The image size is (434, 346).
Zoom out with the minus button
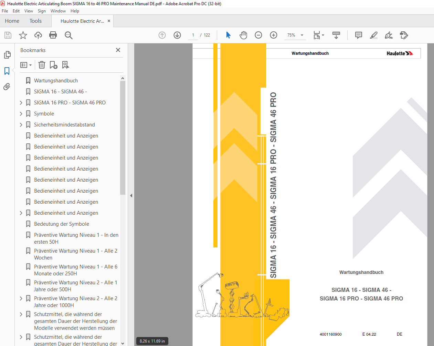click(x=258, y=35)
